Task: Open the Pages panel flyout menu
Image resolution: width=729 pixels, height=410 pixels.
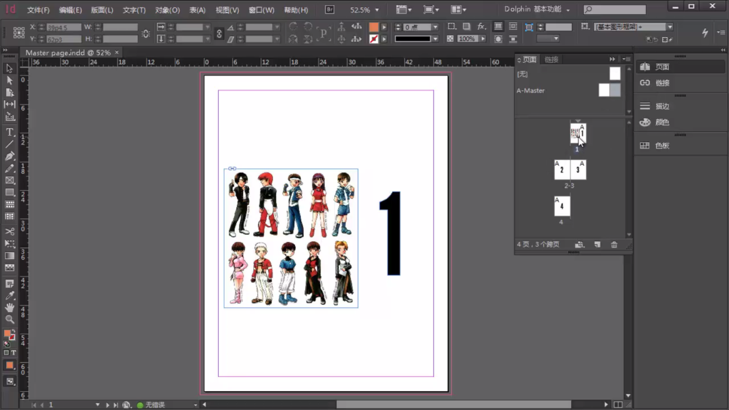Action: click(626, 59)
